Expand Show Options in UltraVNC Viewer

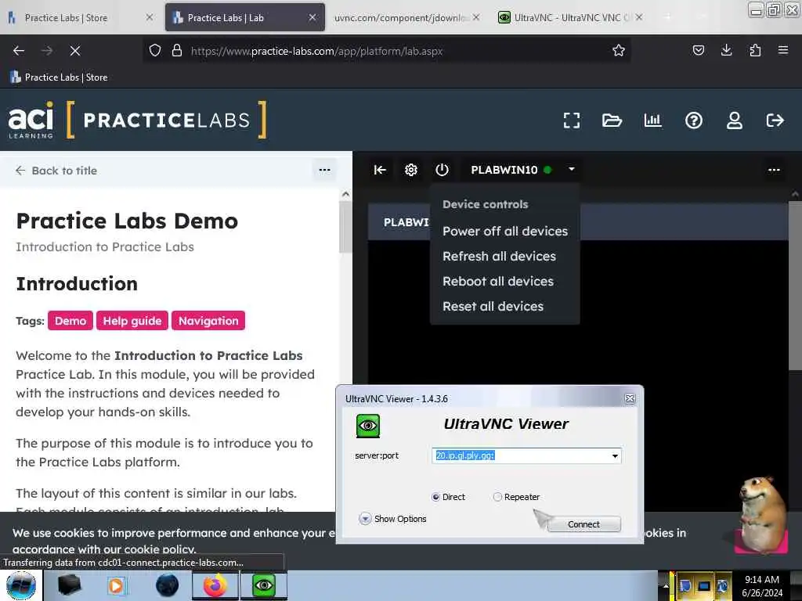click(392, 519)
